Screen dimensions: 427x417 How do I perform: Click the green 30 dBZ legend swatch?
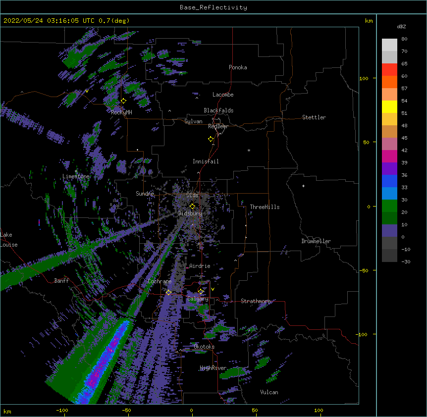coord(389,206)
